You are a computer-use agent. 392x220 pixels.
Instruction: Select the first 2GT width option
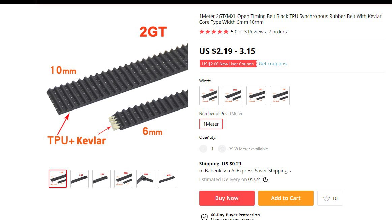tap(256, 96)
